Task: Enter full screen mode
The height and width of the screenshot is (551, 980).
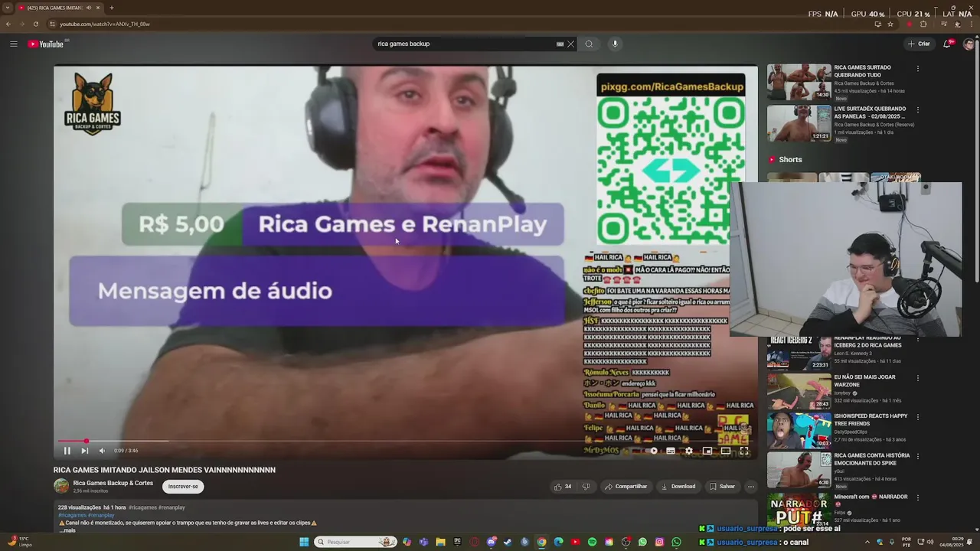Action: 743,451
